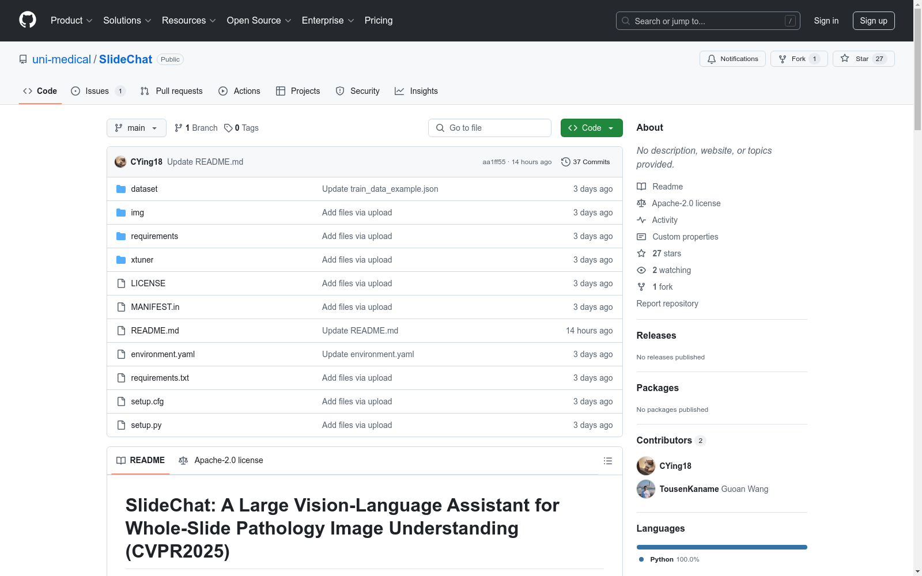Expand the Enterprise menu
The width and height of the screenshot is (922, 576).
point(328,20)
